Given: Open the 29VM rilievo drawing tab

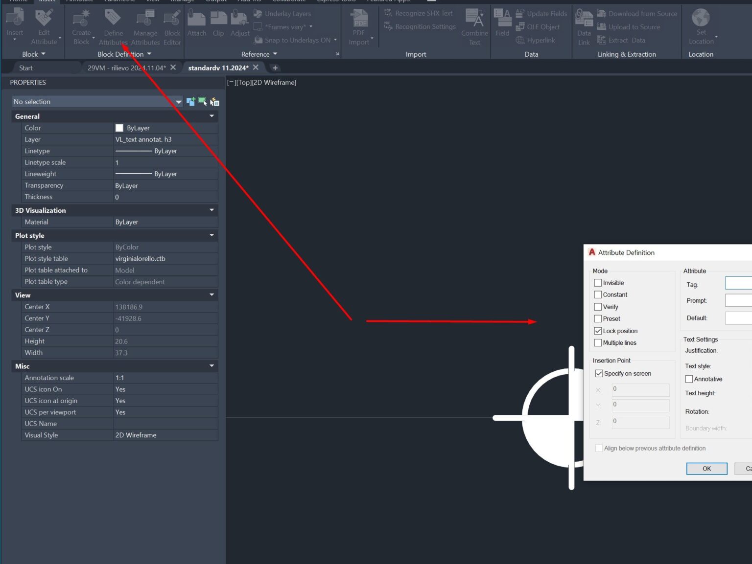Looking at the screenshot, I should pos(127,68).
